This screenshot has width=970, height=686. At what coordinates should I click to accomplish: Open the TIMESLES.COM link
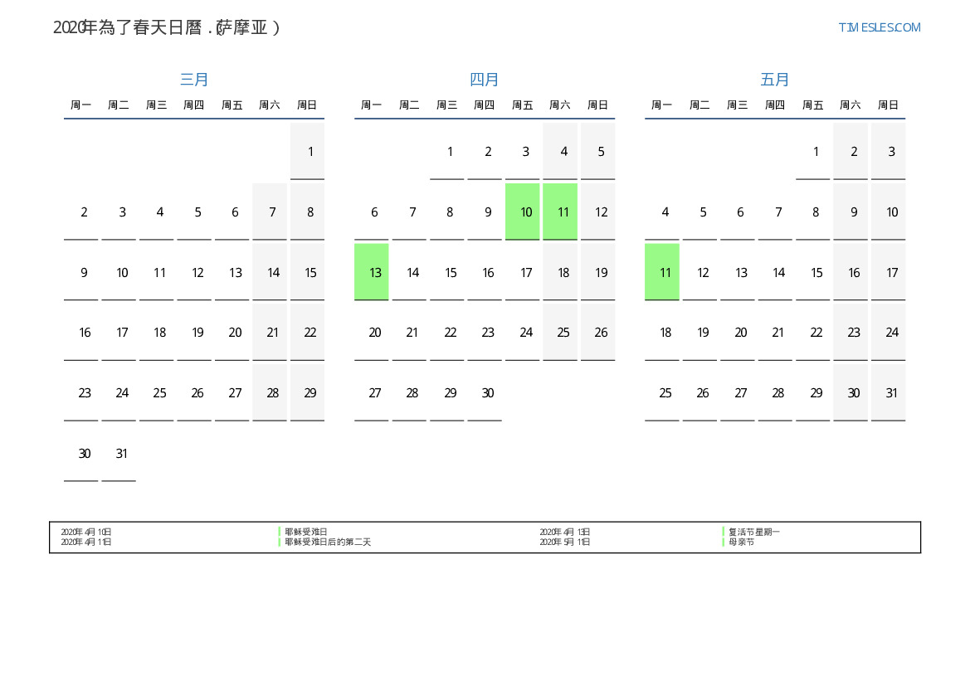[x=879, y=27]
